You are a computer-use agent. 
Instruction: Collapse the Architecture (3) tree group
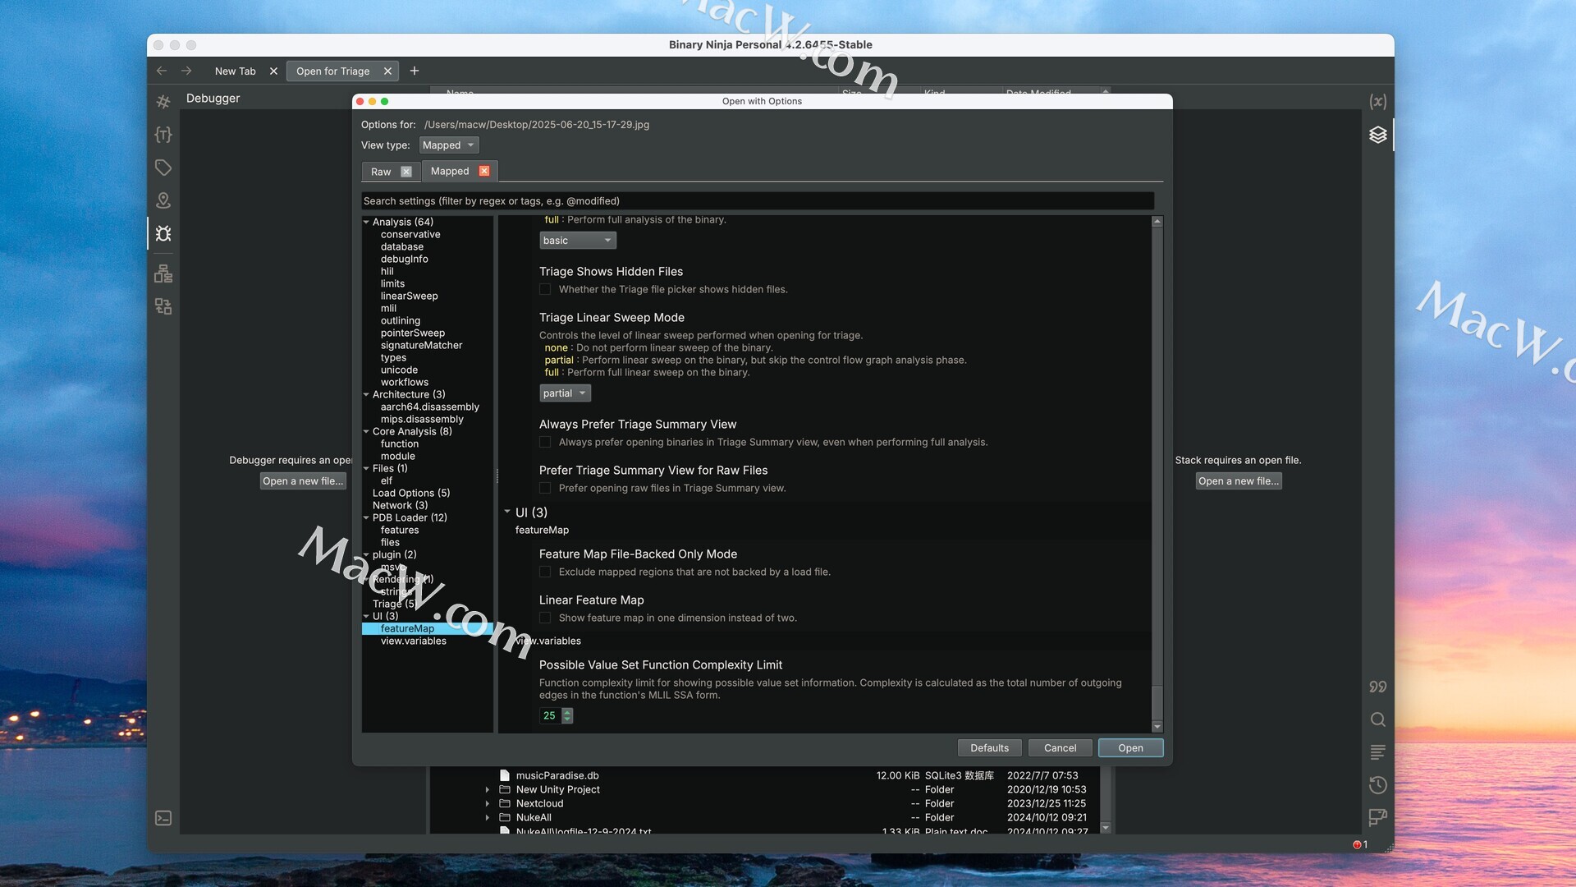click(x=366, y=394)
